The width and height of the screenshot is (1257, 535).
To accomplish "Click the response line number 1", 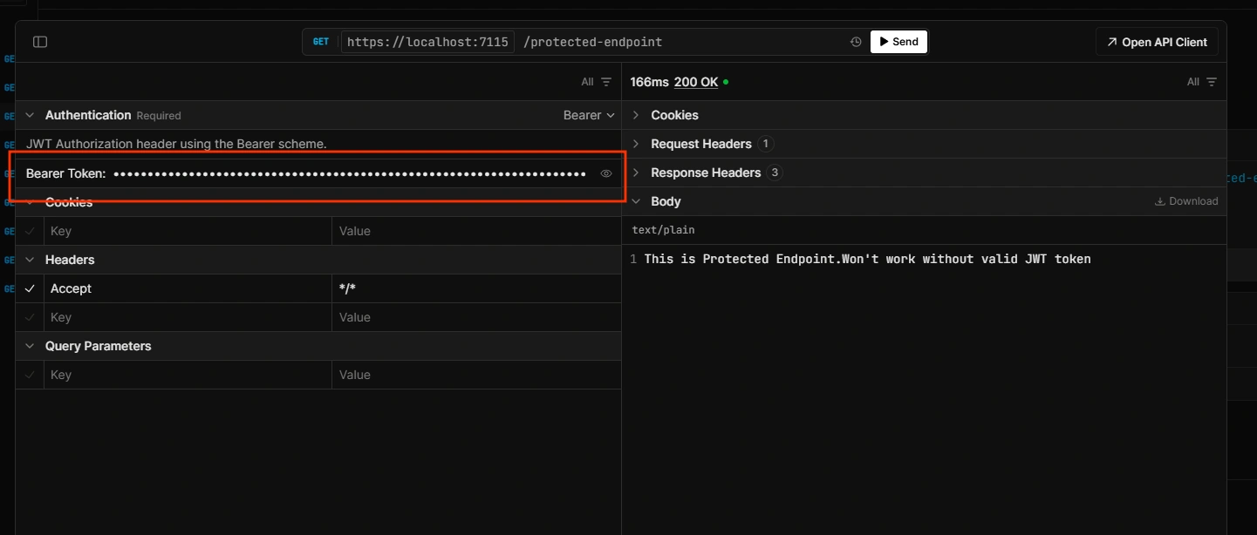I will (x=633, y=259).
